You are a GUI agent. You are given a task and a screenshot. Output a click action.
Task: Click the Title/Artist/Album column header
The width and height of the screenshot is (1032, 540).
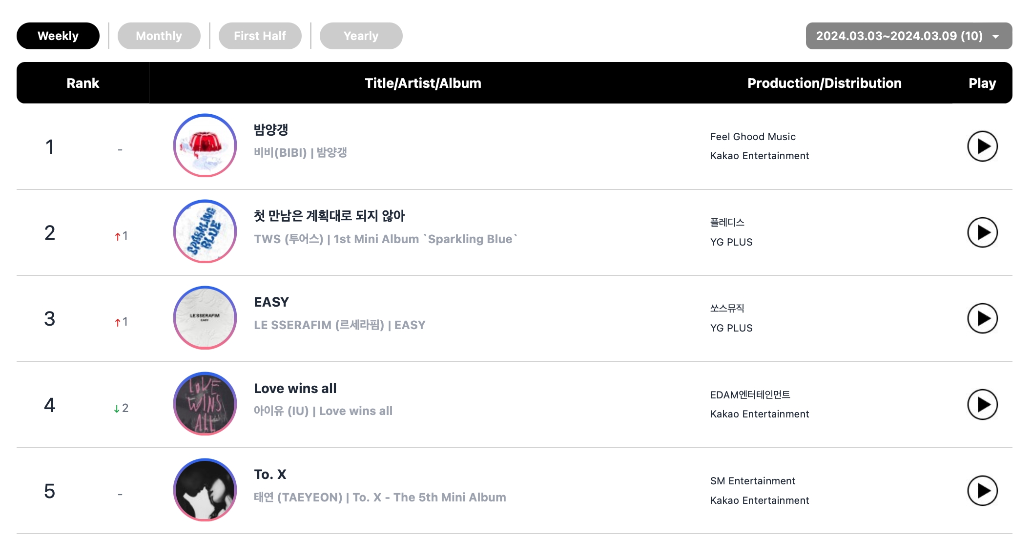(x=423, y=83)
